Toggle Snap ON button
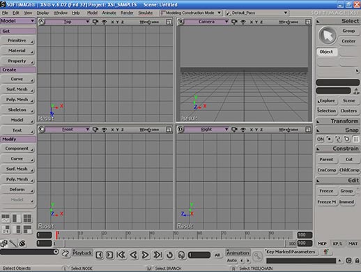The height and width of the screenshot is (272, 361). click(321, 139)
